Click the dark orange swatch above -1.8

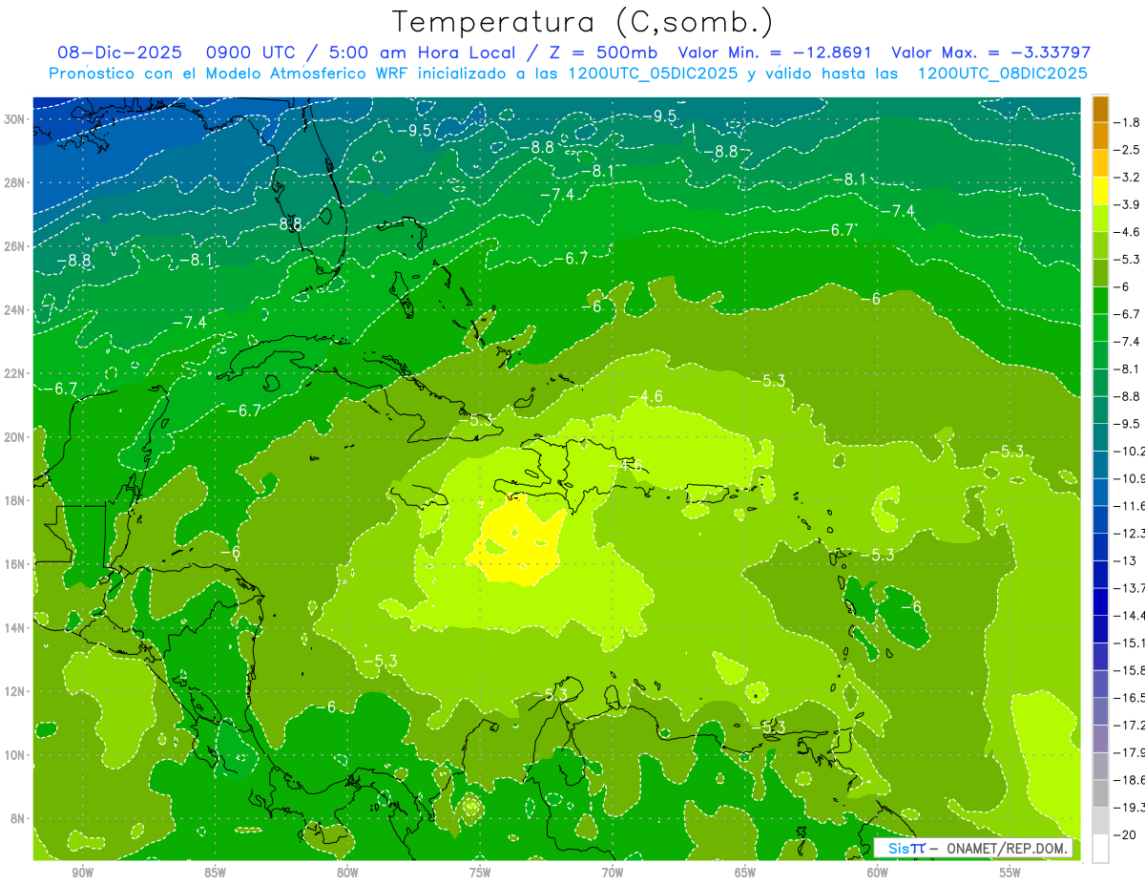coord(1101,108)
